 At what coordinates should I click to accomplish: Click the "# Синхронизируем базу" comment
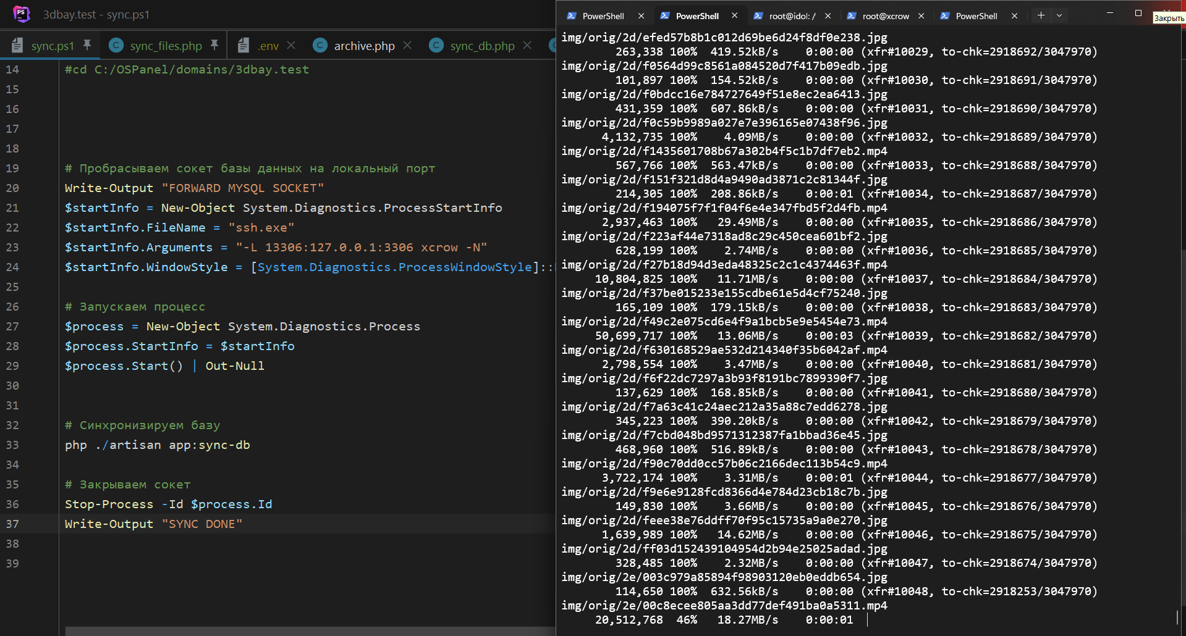[142, 425]
